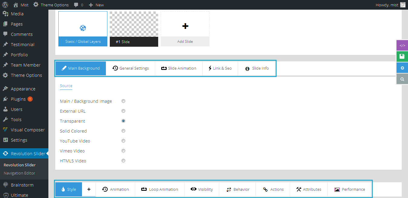408x198 pixels.
Task: Click the Add Slide button
Action: 185,29
